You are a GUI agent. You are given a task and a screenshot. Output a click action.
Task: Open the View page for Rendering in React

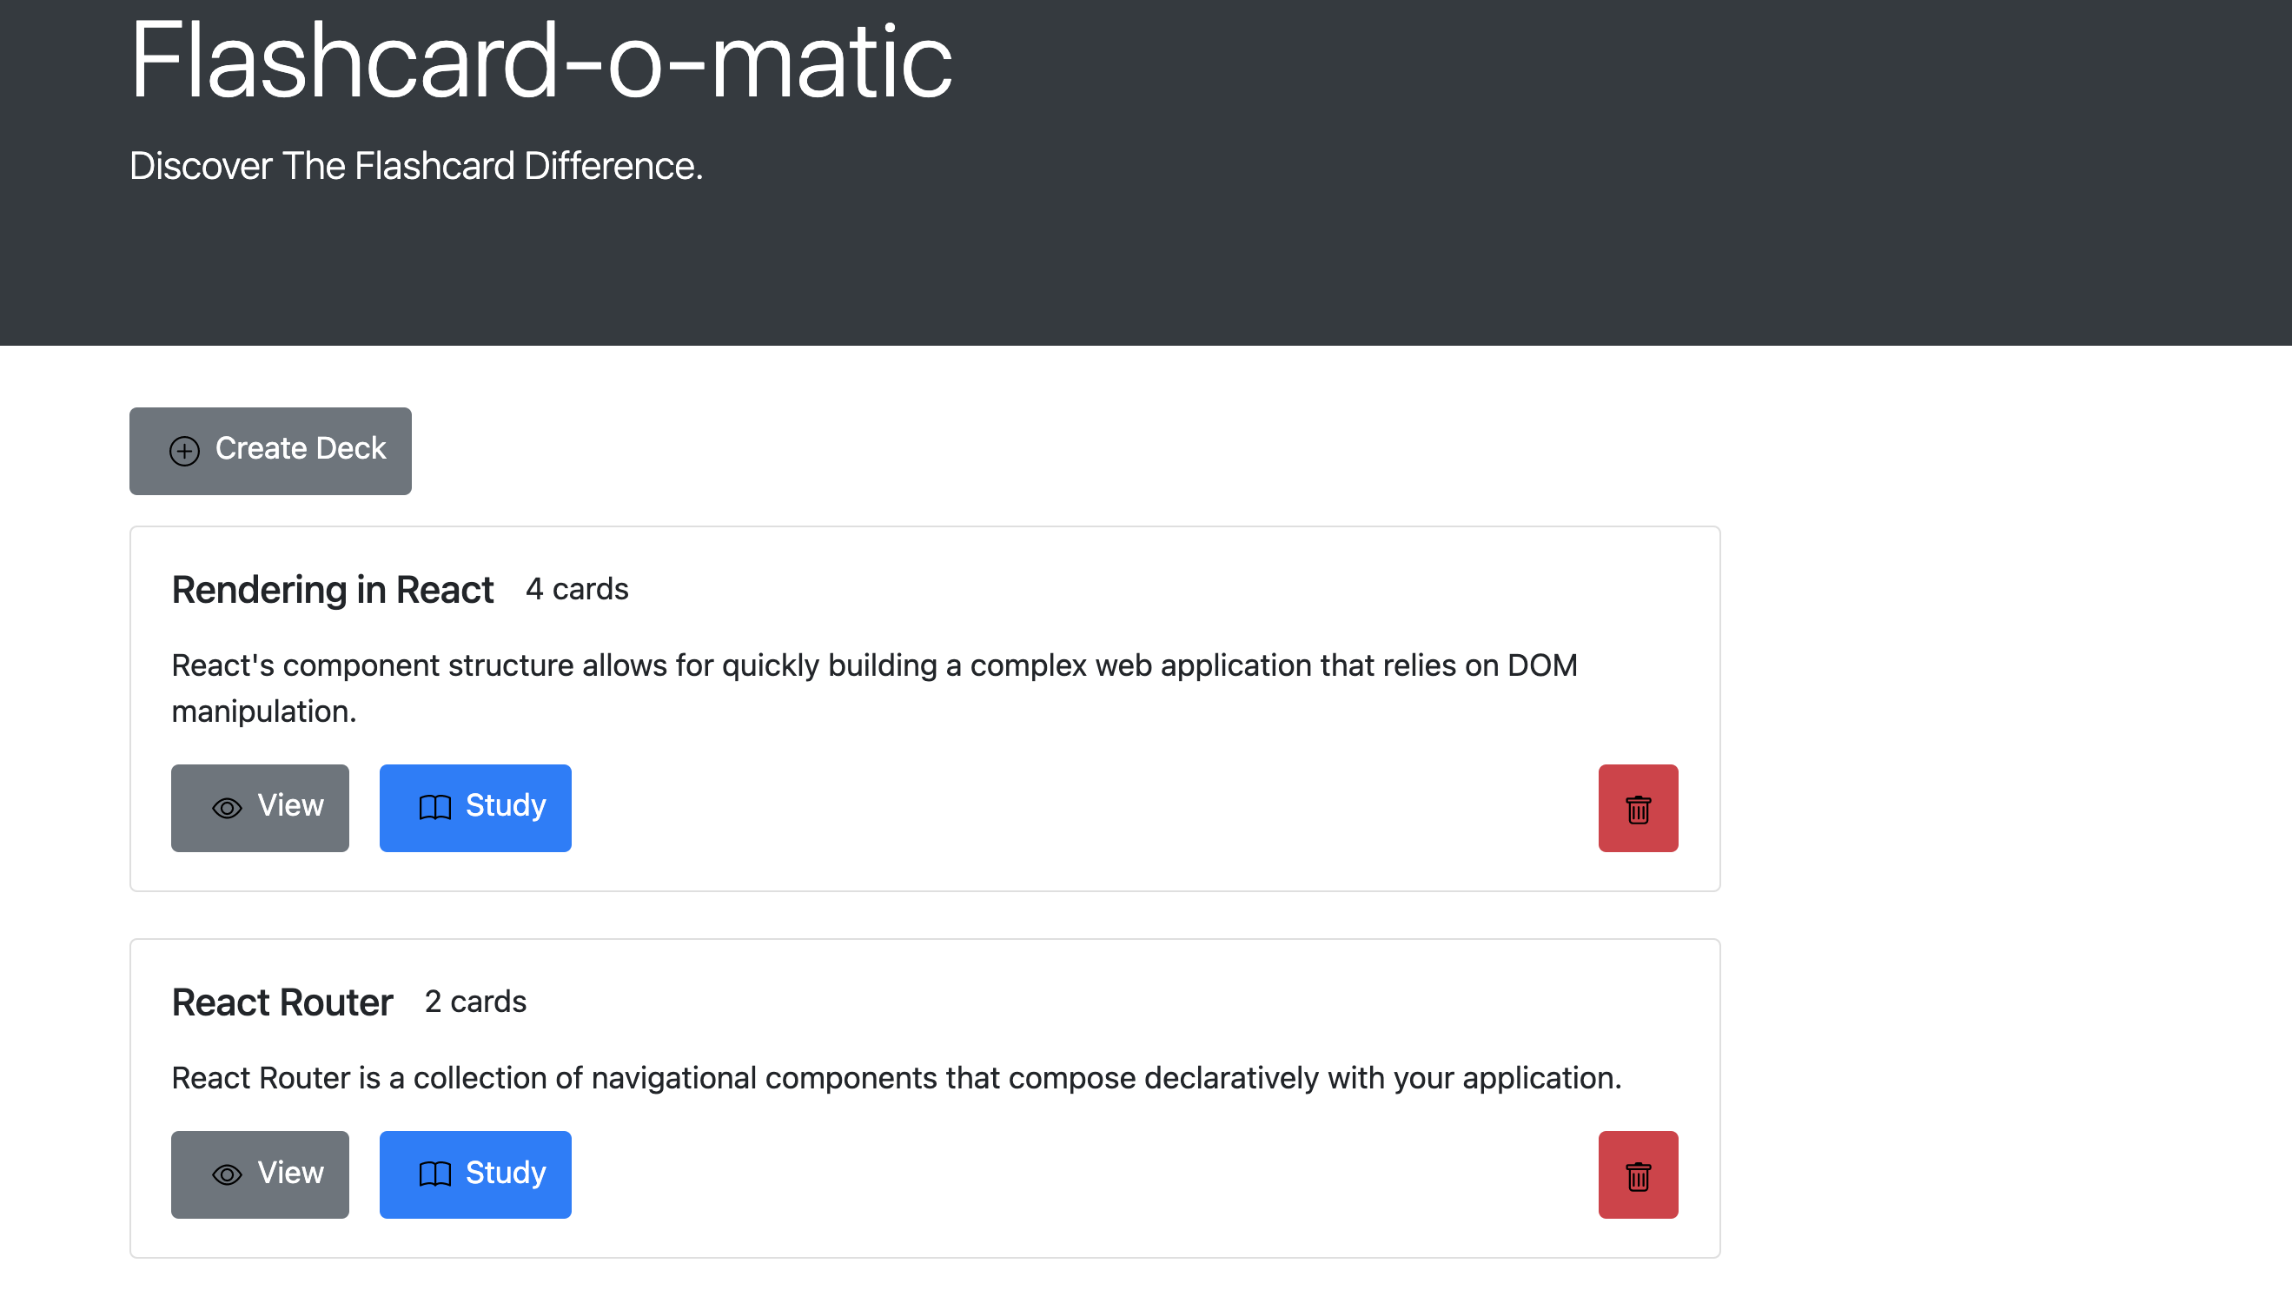pos(260,808)
